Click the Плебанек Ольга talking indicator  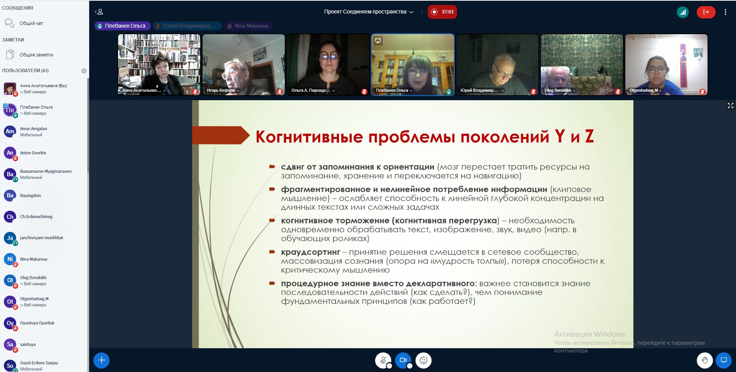[122, 26]
